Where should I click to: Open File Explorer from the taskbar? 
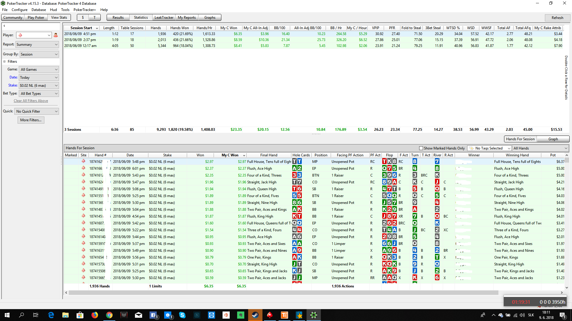click(66, 315)
